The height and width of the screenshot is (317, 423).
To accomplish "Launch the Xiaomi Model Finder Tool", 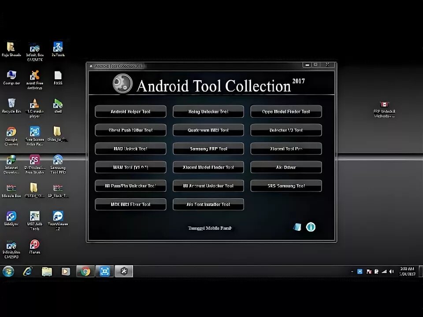I will (x=208, y=167).
